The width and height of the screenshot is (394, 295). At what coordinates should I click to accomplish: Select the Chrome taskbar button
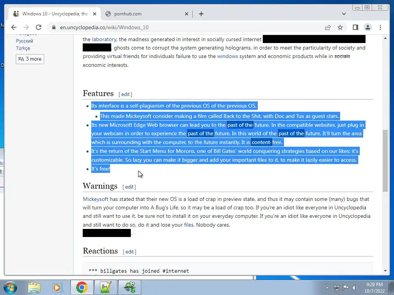82,287
